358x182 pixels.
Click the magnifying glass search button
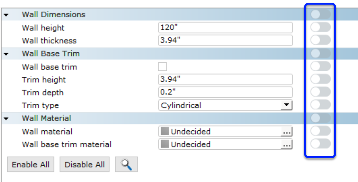tap(126, 164)
